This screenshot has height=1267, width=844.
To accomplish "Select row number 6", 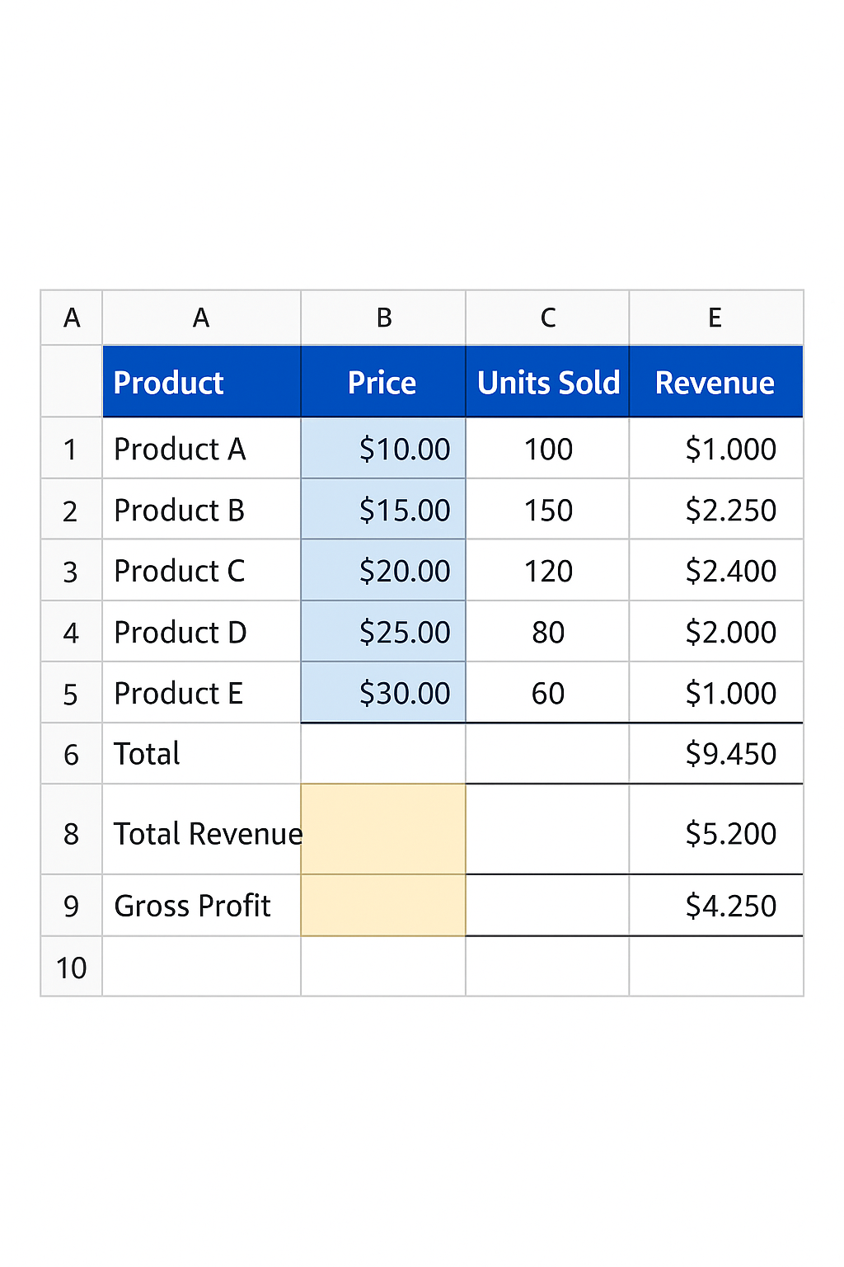I will 71,753.
